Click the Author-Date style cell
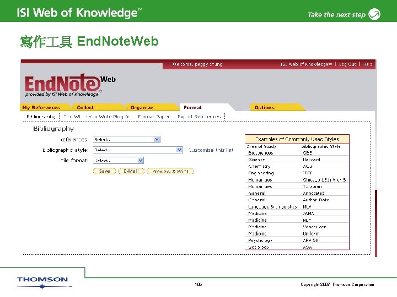The height and width of the screenshot is (297, 397). tap(316, 200)
